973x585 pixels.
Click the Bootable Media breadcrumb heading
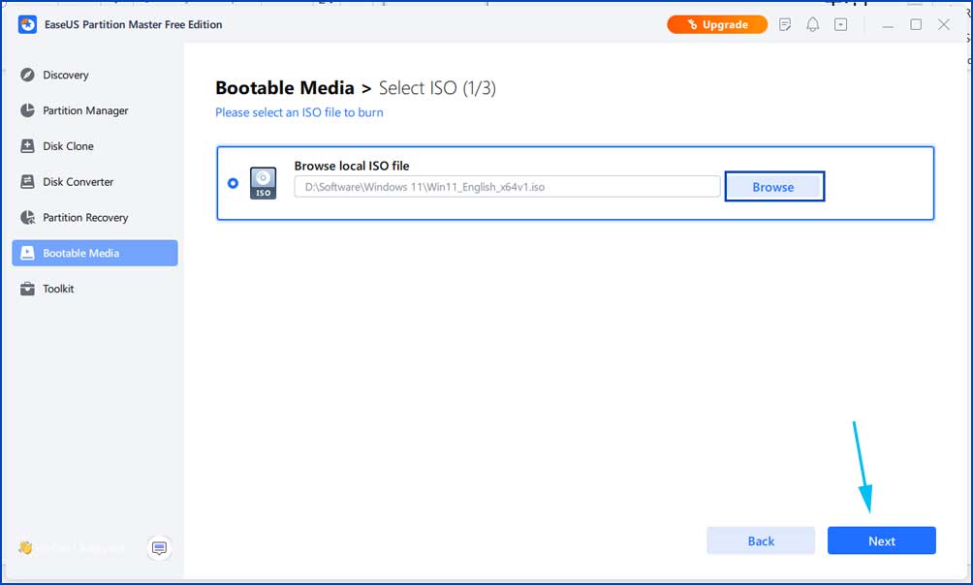(x=285, y=88)
